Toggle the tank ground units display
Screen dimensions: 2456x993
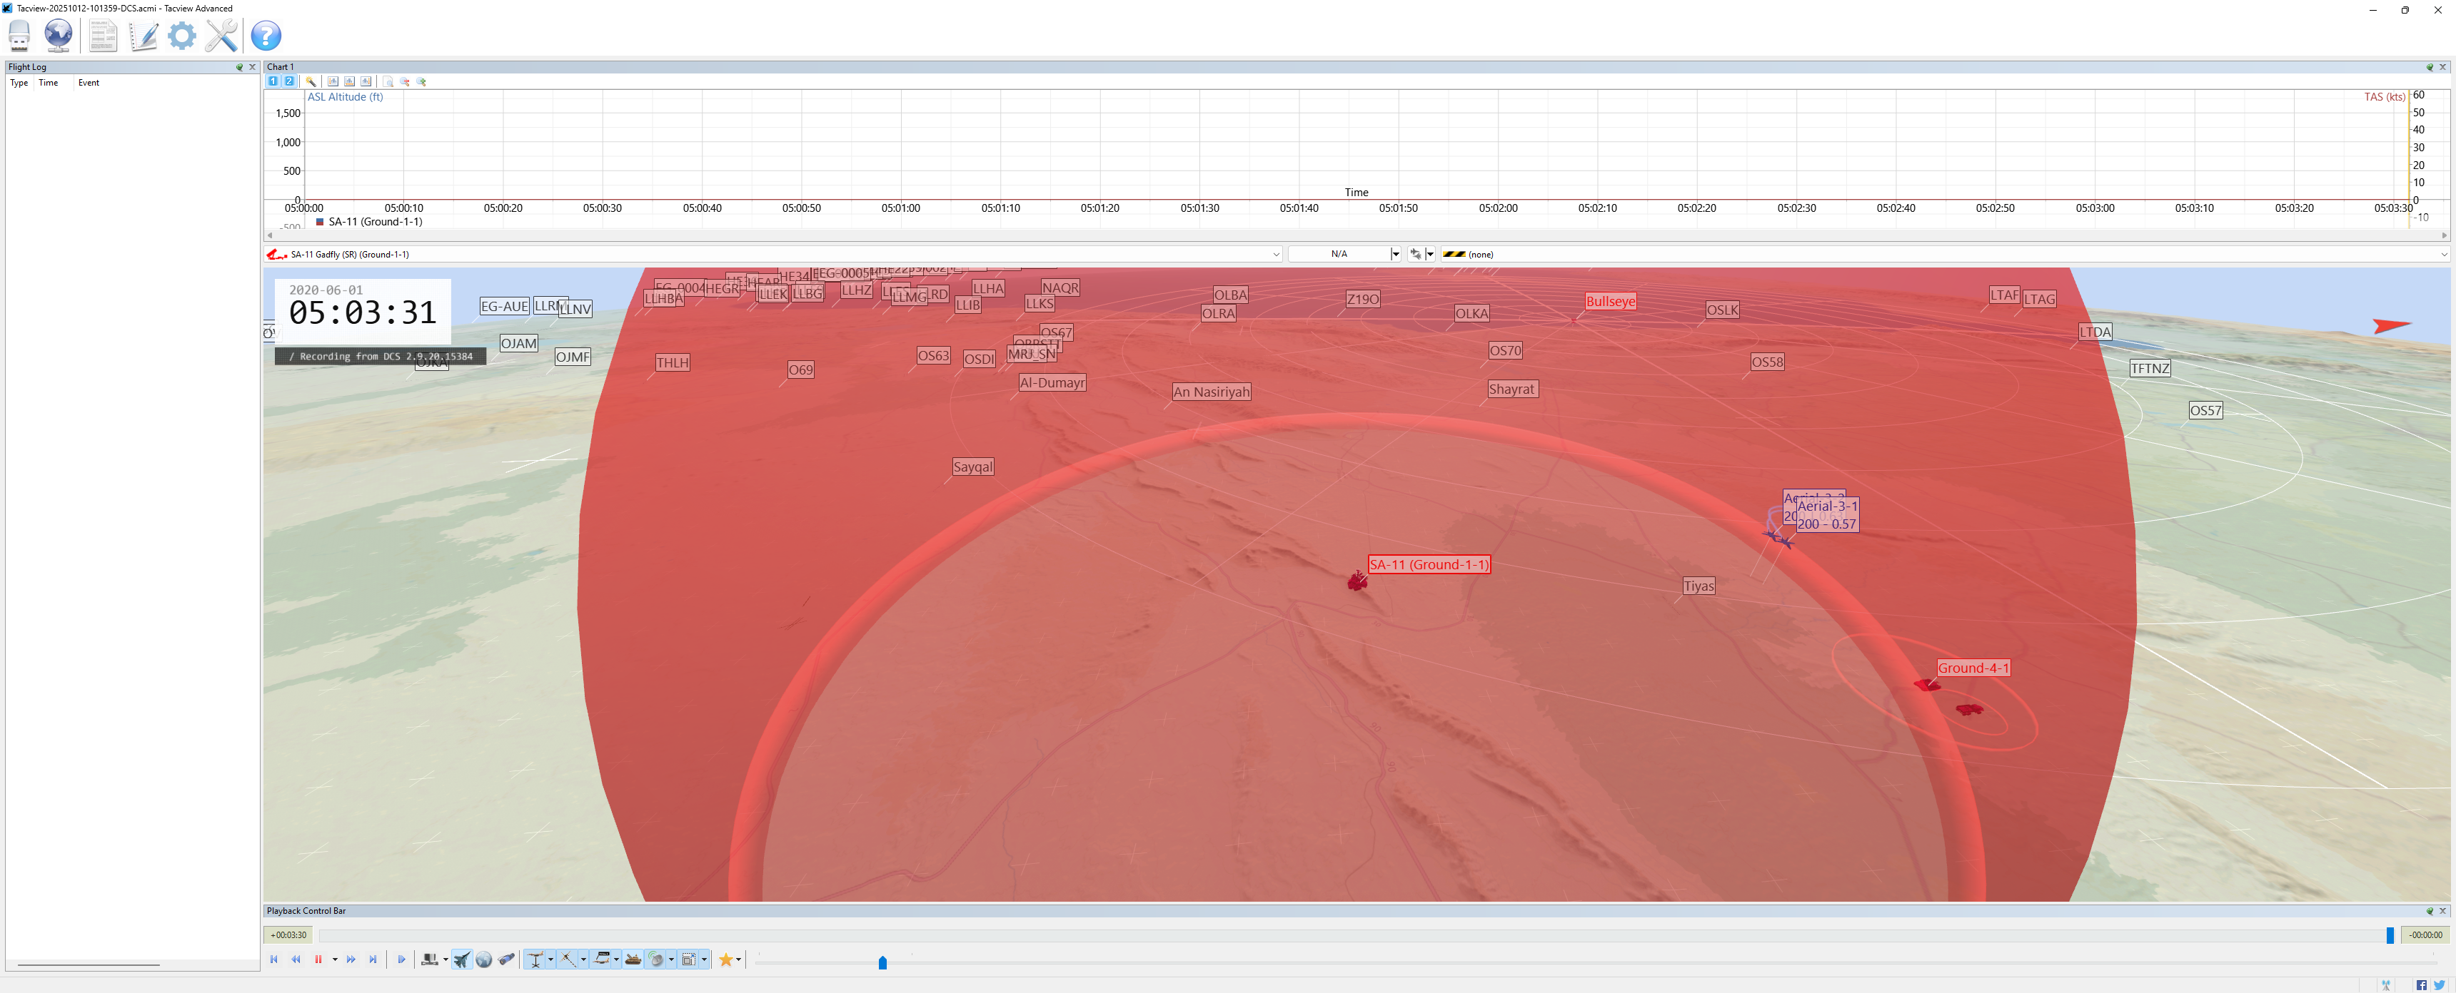click(x=632, y=959)
